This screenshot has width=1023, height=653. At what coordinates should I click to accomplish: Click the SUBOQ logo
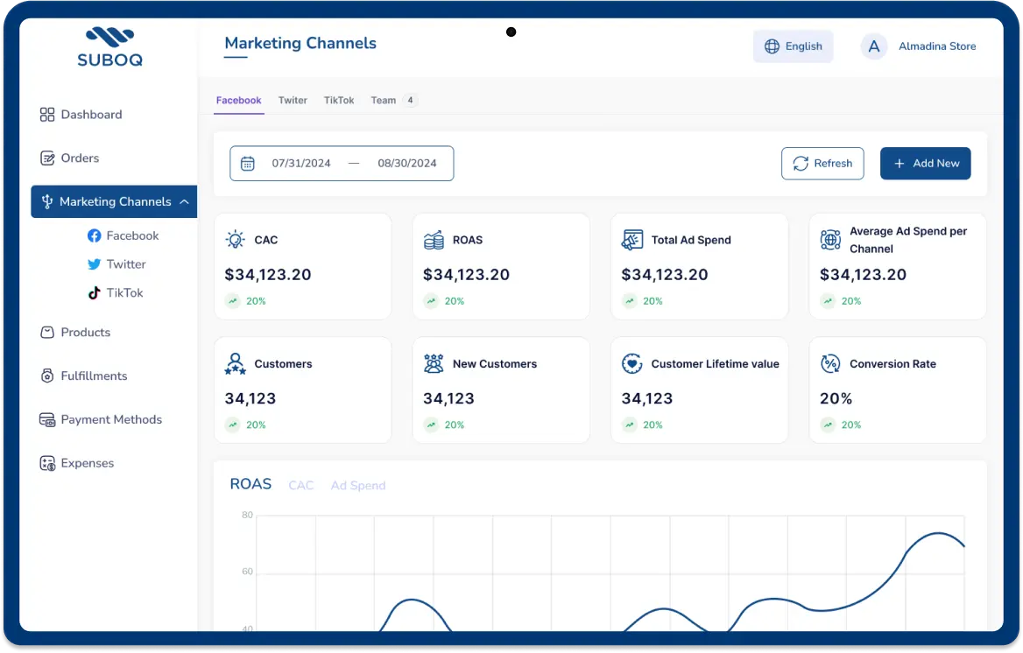pos(109,47)
